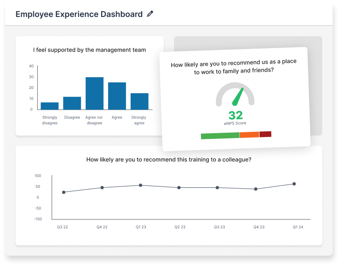Select the Q4 23 data point
Screen dimensions: 340x266
pos(256,189)
